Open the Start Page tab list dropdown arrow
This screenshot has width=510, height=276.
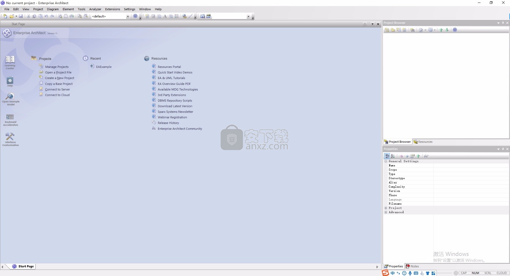tap(372, 24)
